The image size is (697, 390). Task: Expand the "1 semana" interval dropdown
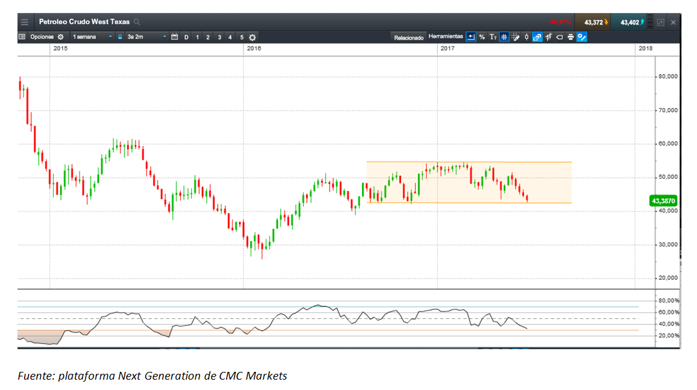pos(111,37)
